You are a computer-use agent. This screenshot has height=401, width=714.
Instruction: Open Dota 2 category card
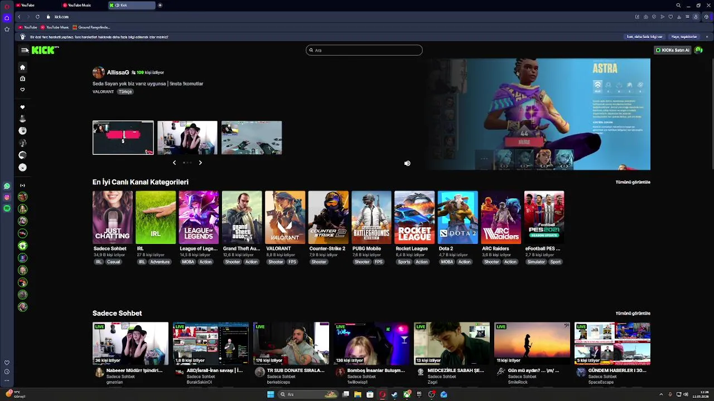coord(458,217)
